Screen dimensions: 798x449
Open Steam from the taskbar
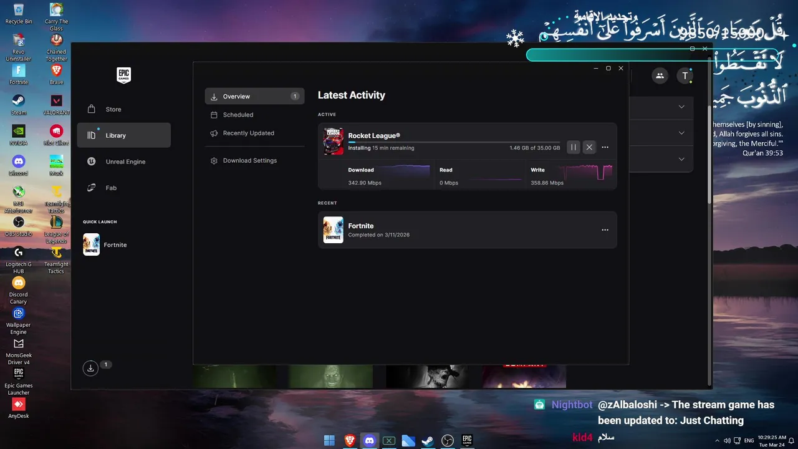pyautogui.click(x=428, y=441)
